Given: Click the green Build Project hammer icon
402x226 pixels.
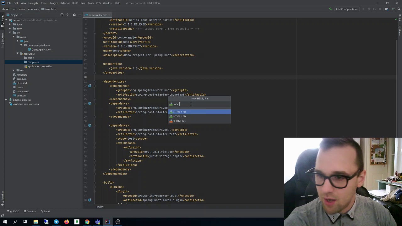Looking at the screenshot, I should coord(330,9).
